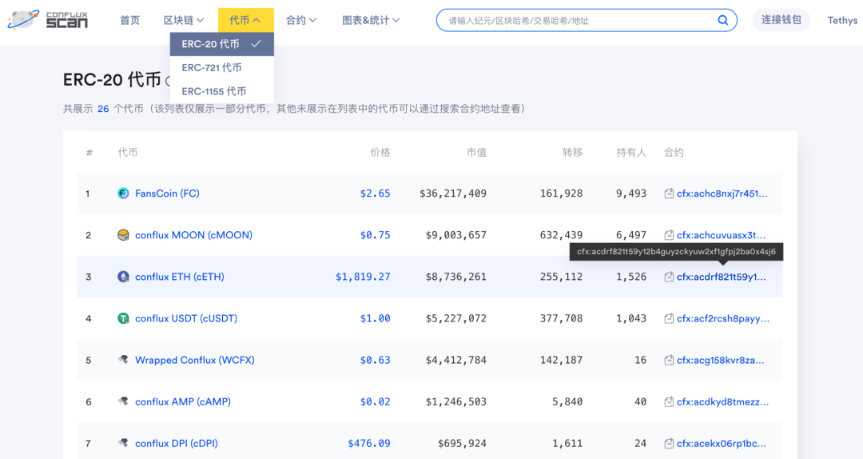Expand the 区块链 dropdown menu
Image resolution: width=863 pixels, height=459 pixels.
(x=184, y=20)
